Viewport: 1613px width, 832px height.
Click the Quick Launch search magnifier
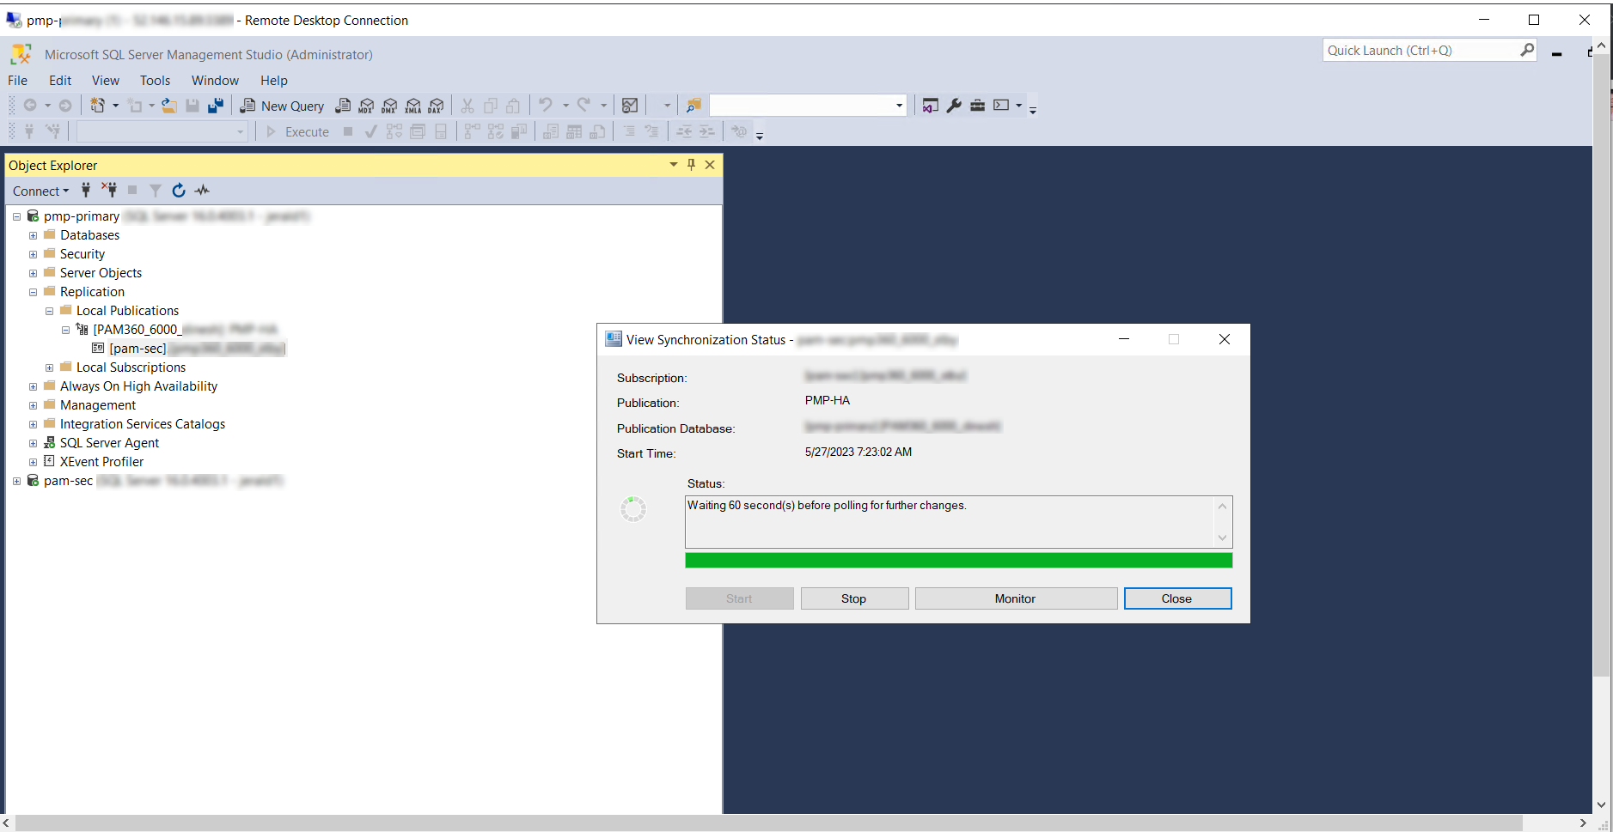(1527, 51)
